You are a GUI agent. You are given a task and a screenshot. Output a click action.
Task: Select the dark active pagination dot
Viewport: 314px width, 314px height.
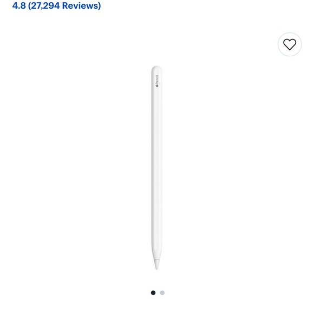tap(153, 293)
